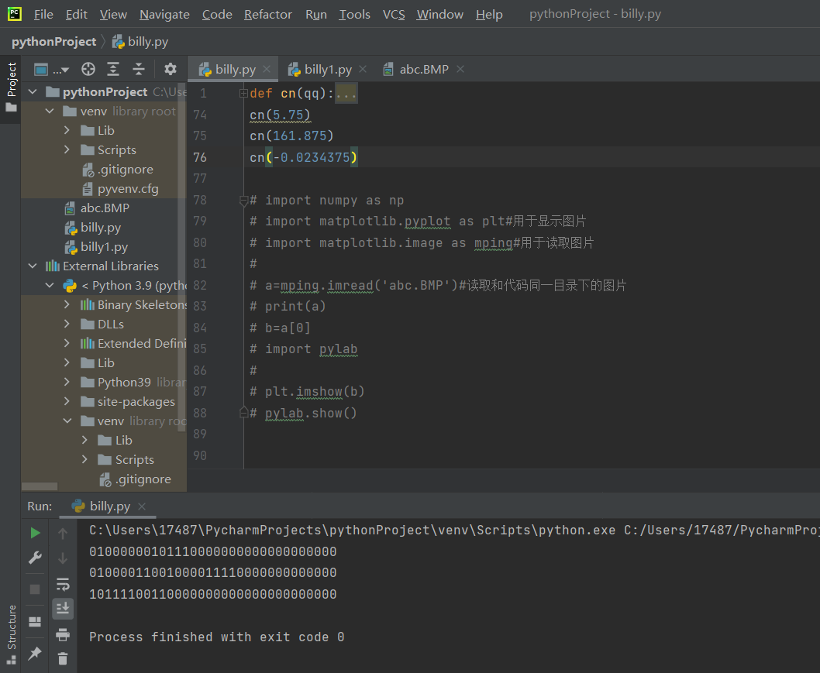This screenshot has height=673, width=820.
Task: Collapse the Python 3.9 interpreter node
Action: [50, 285]
